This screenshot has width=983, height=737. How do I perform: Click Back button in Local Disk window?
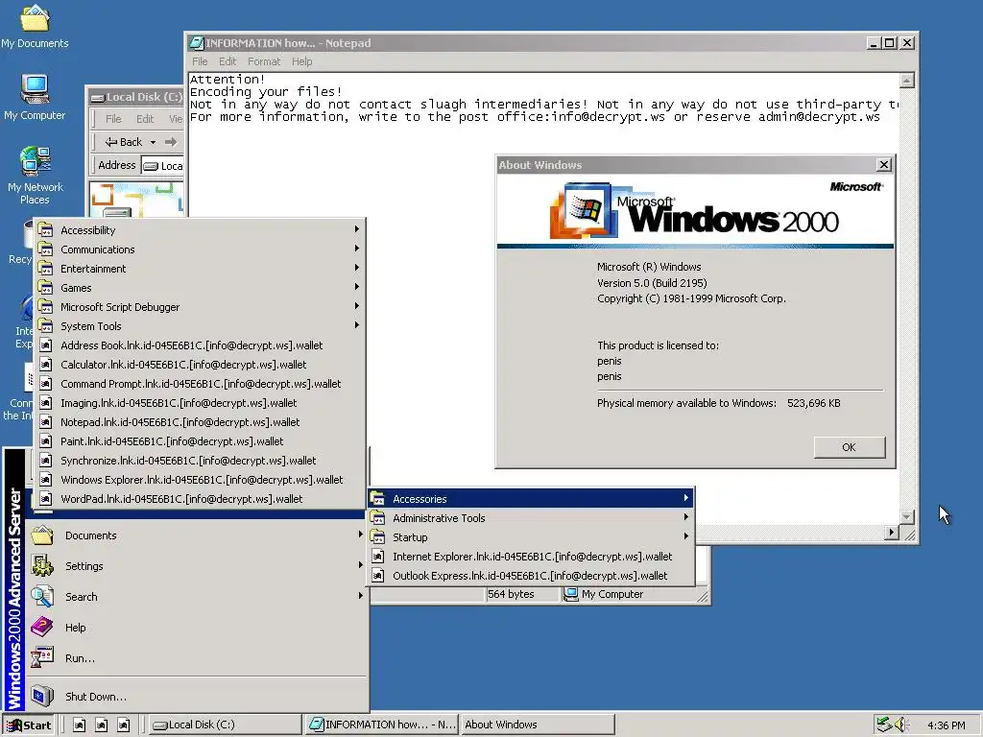(124, 142)
